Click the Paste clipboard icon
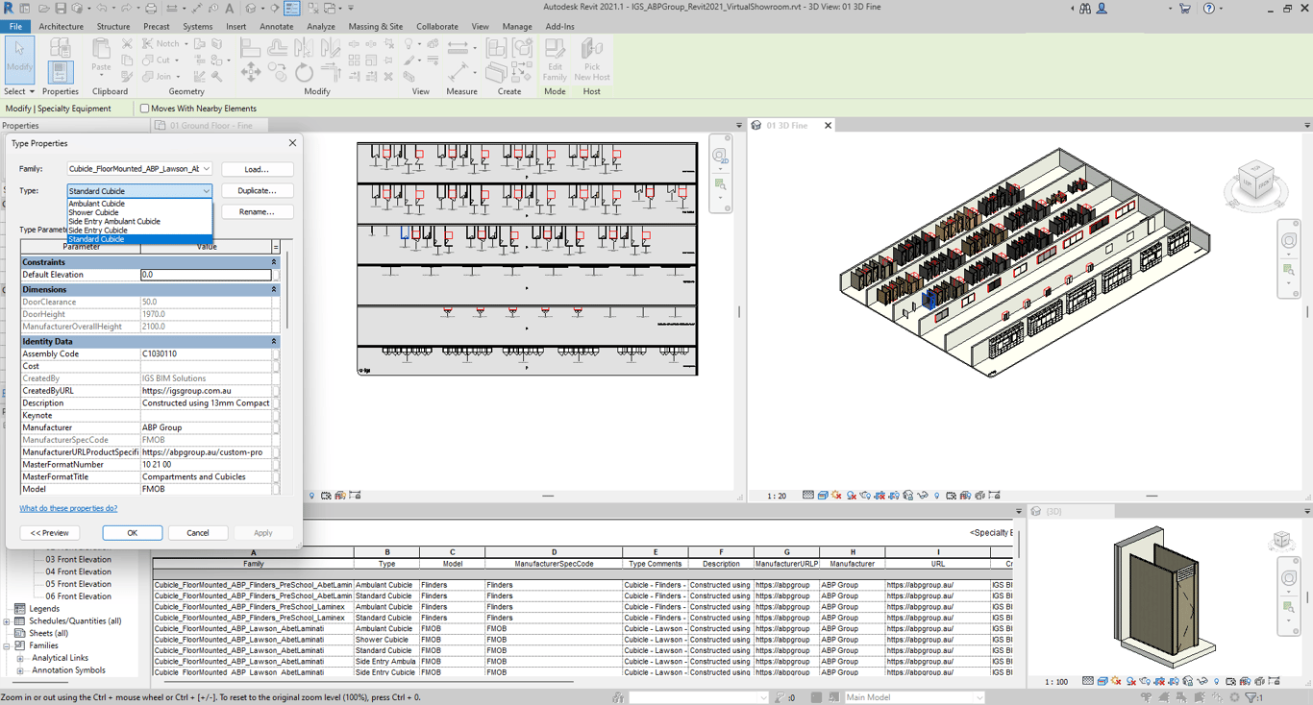 [x=101, y=54]
